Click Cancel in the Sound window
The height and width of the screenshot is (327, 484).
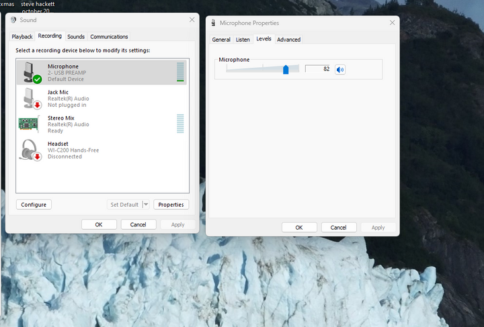[x=138, y=225]
